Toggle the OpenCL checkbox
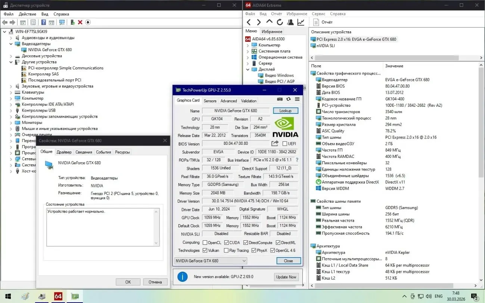The image size is (485, 303). tap(205, 243)
